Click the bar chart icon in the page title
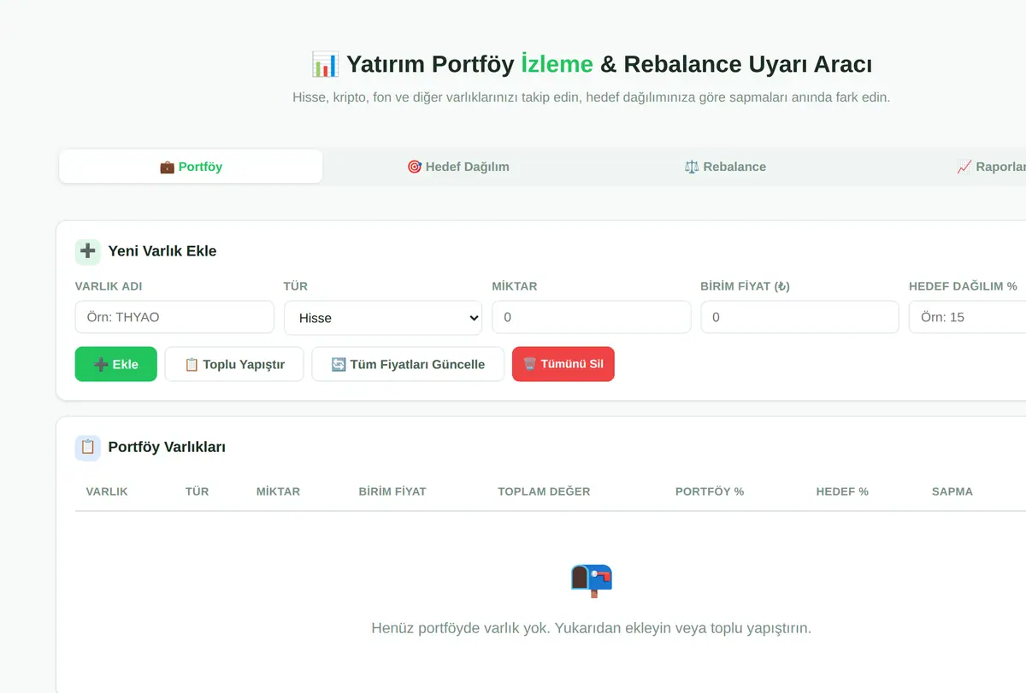1026x693 pixels. [325, 64]
